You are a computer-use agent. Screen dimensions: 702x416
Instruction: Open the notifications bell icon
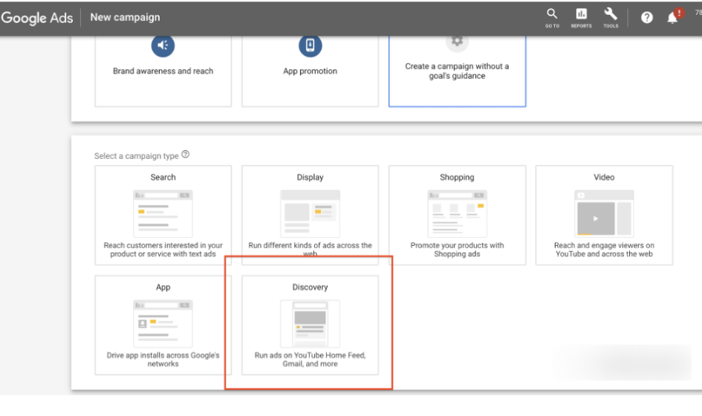click(673, 18)
